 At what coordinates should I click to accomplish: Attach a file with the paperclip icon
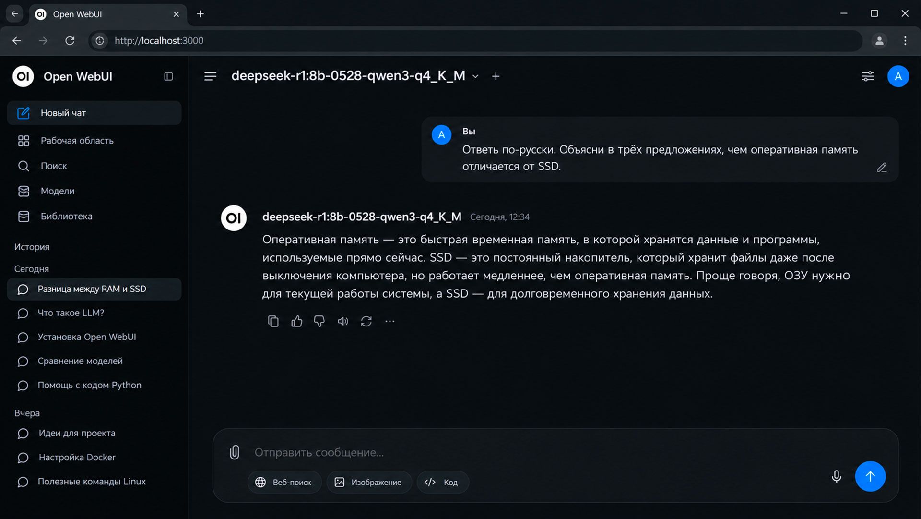(x=234, y=452)
